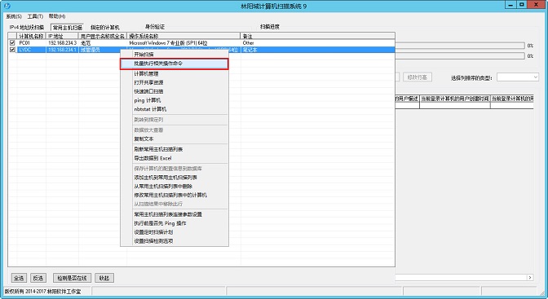
Task: Open the 工具(T) menu
Action: tap(35, 16)
